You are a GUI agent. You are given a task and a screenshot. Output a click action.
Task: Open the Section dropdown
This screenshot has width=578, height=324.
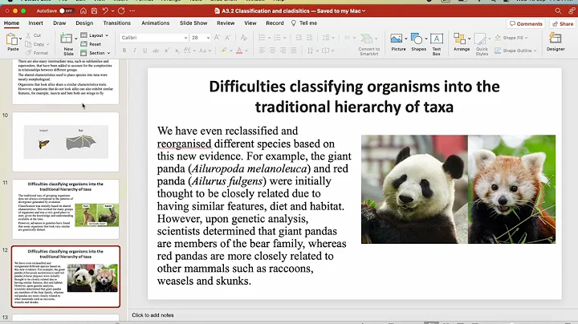[96, 53]
